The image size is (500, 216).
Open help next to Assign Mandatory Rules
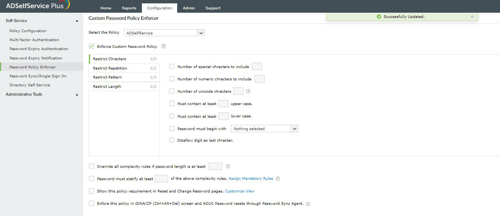click(x=278, y=179)
